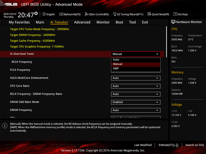The height and width of the screenshot is (154, 206).
Task: Click the 16384 MB capacity value
Action: 177,94
